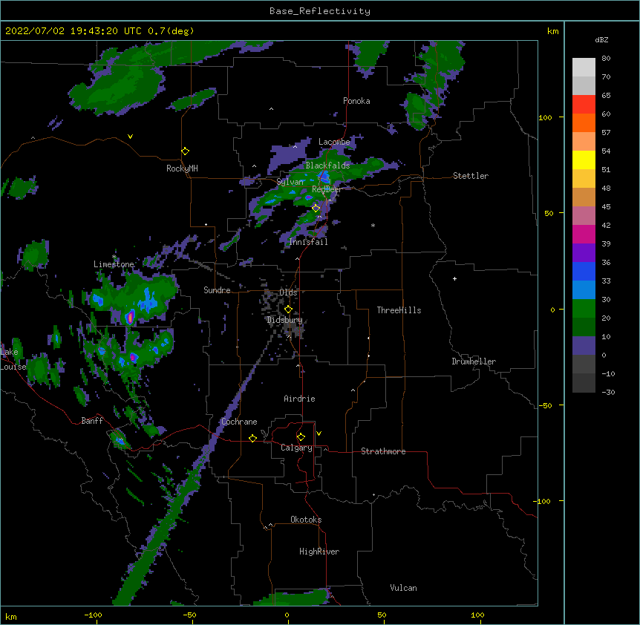Screen dimensions: 640x625
Task: Click the yellow diamond marker above Calgary label
Action: (301, 437)
